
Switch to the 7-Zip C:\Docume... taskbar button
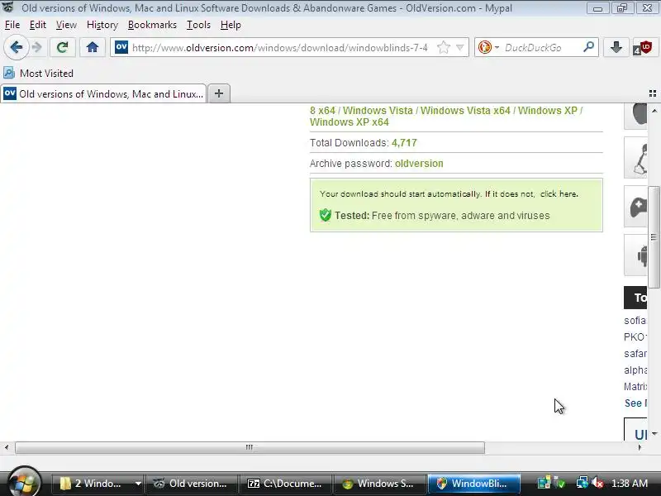tap(285, 484)
